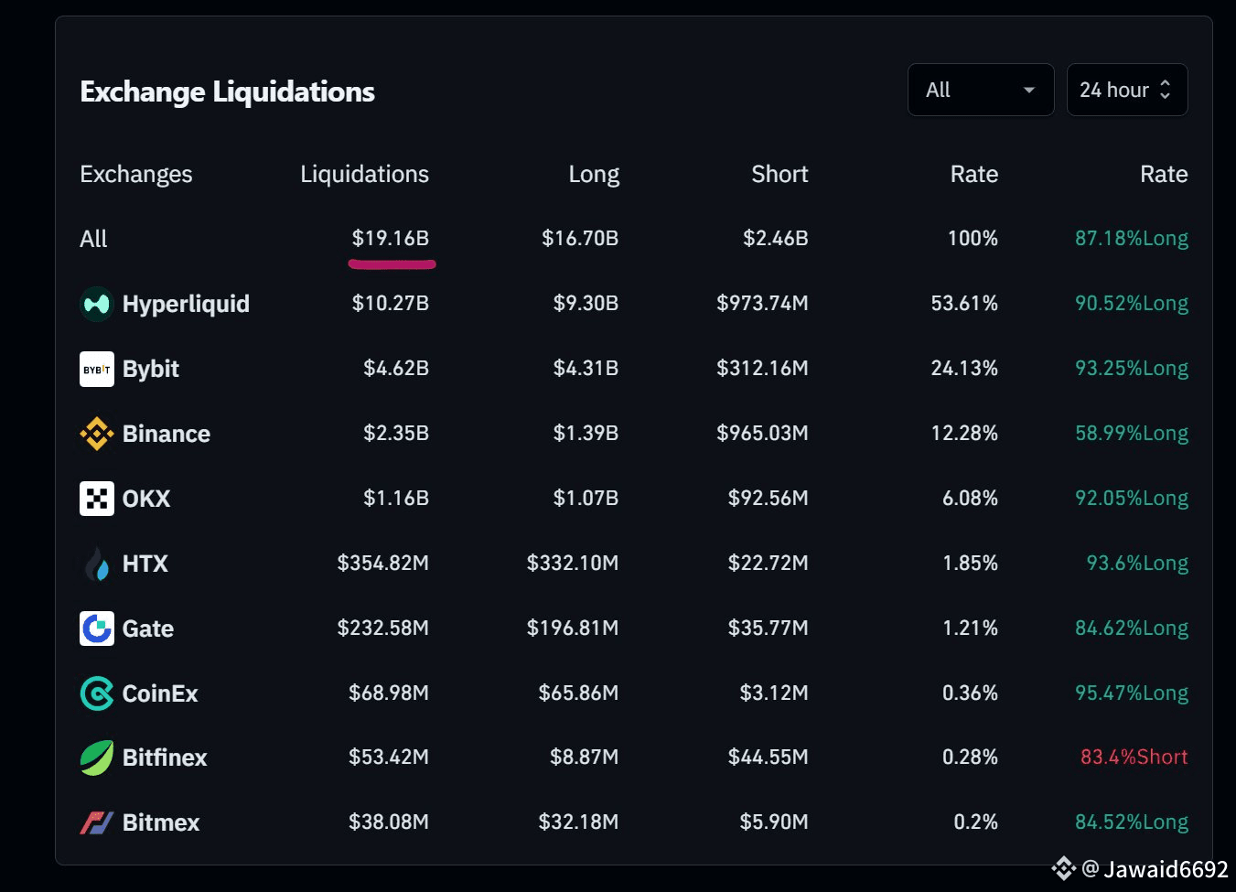Select the All exchanges summary row

[x=93, y=239]
